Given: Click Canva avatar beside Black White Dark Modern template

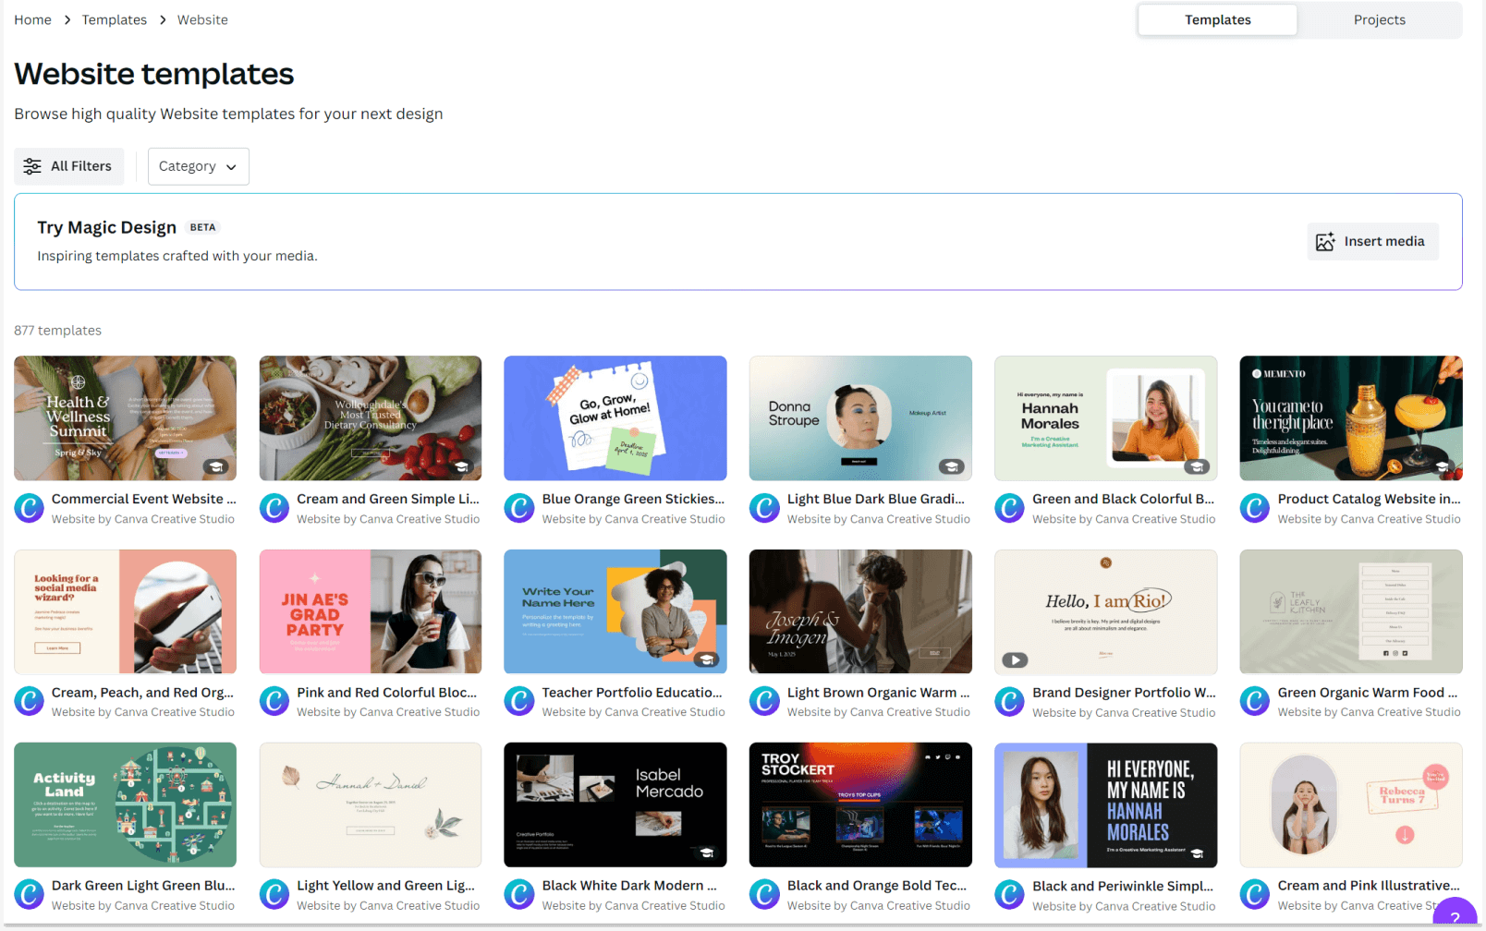Looking at the screenshot, I should (519, 894).
